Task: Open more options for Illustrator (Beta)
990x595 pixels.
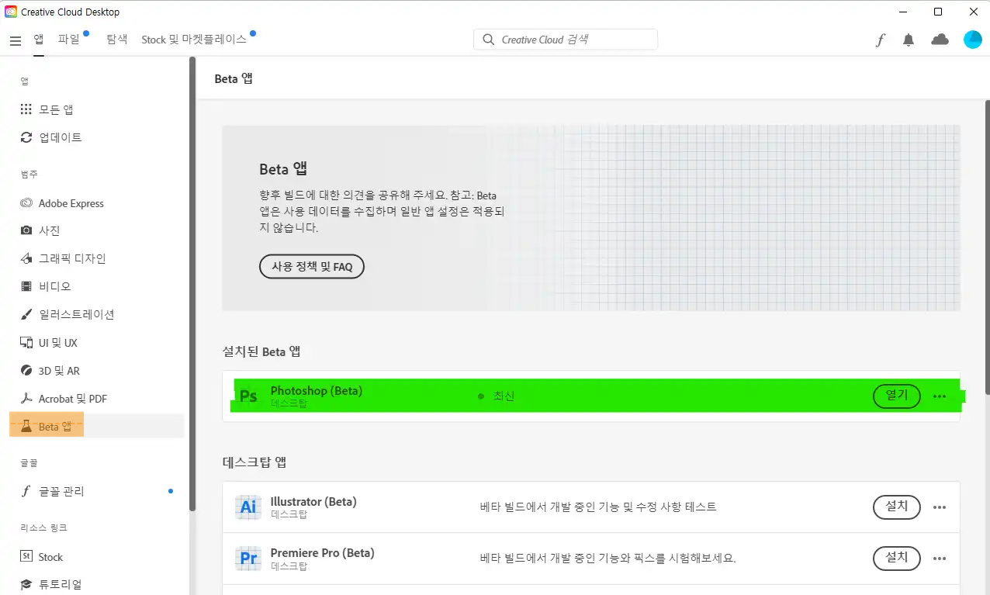Action: [940, 507]
